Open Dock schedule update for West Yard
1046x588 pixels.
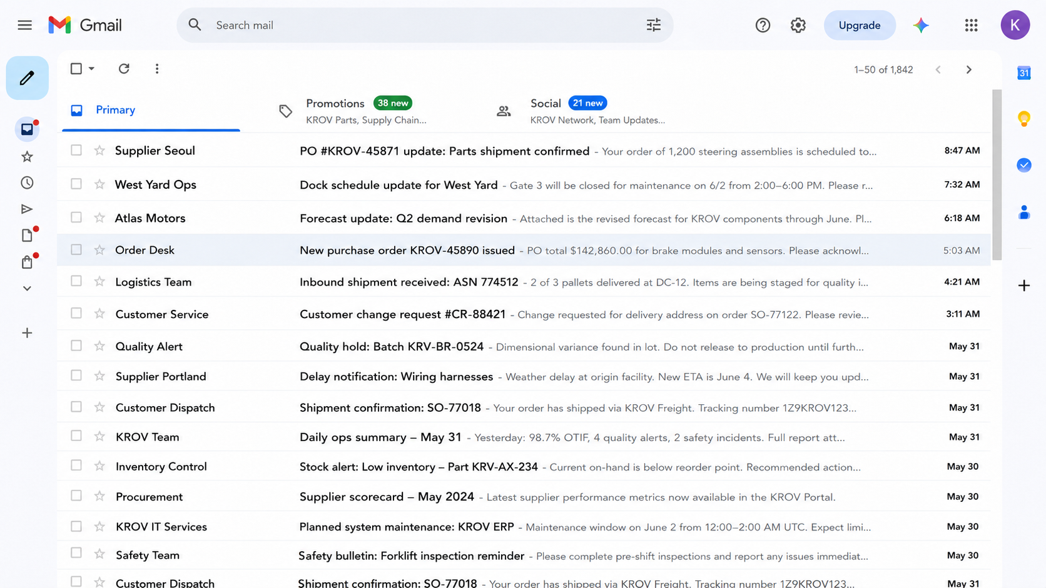[x=524, y=184]
